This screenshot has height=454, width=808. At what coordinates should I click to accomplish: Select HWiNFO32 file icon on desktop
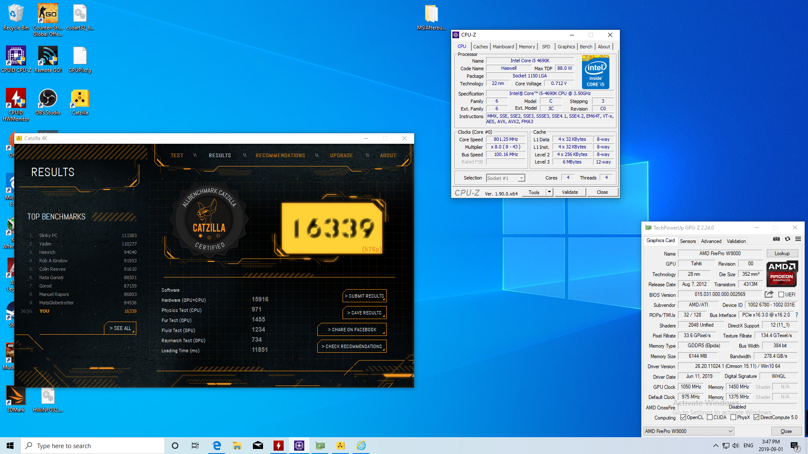click(x=48, y=399)
